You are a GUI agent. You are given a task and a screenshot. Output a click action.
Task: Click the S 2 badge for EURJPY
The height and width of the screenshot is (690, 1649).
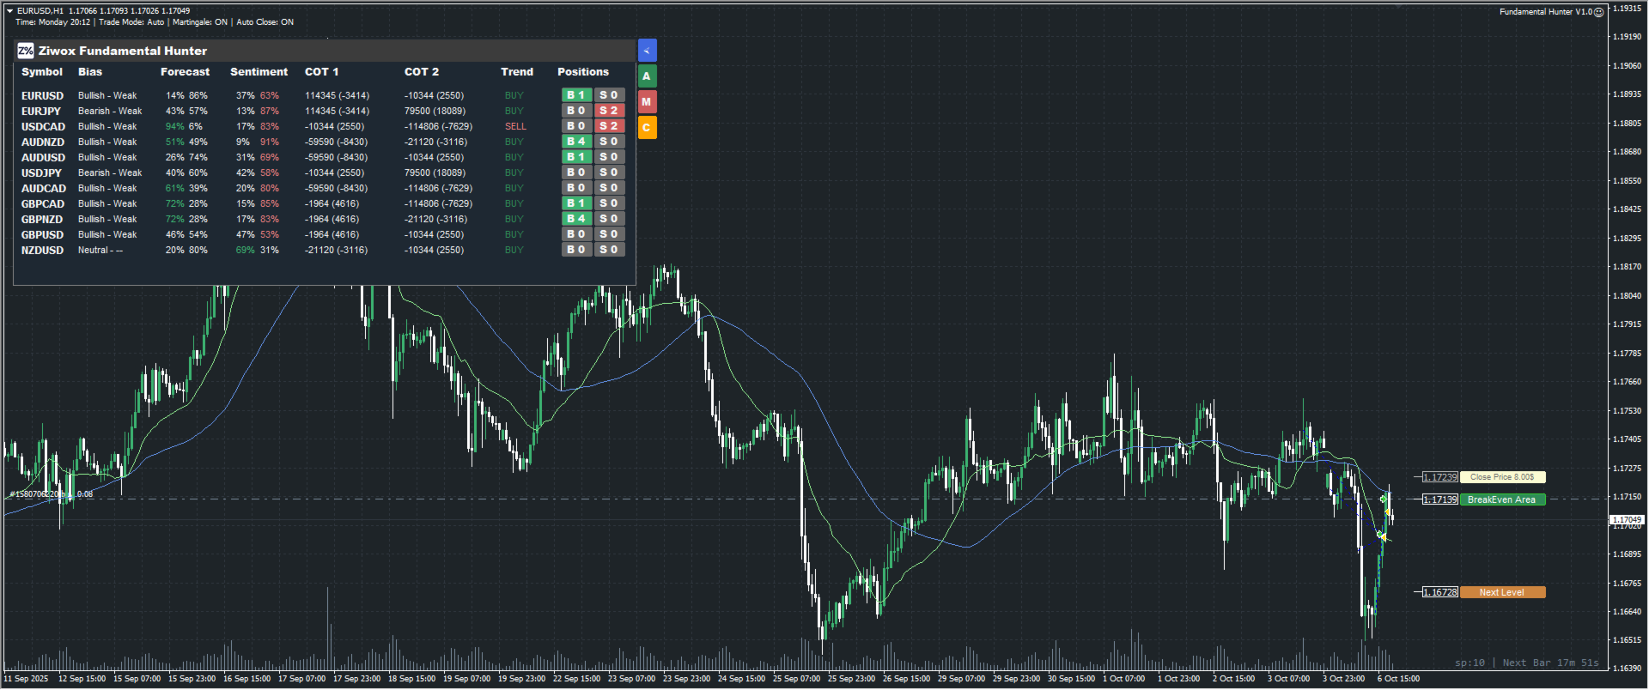[x=609, y=111]
